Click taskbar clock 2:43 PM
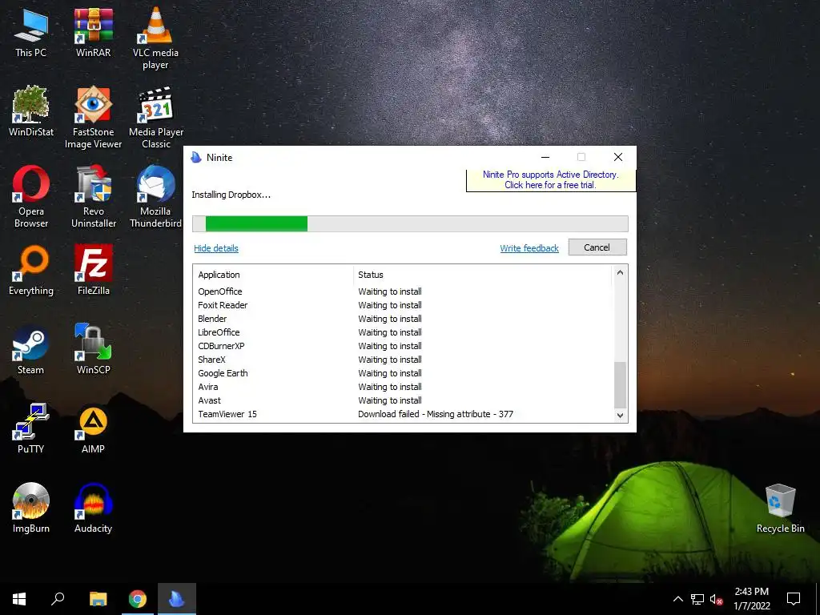The width and height of the screenshot is (820, 615). pyautogui.click(x=751, y=599)
